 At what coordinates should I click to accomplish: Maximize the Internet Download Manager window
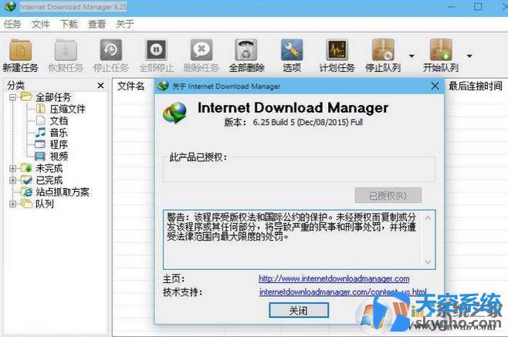(x=478, y=6)
